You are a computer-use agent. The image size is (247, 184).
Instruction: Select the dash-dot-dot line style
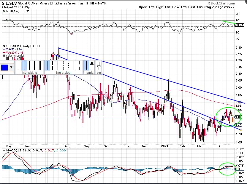[79, 65]
